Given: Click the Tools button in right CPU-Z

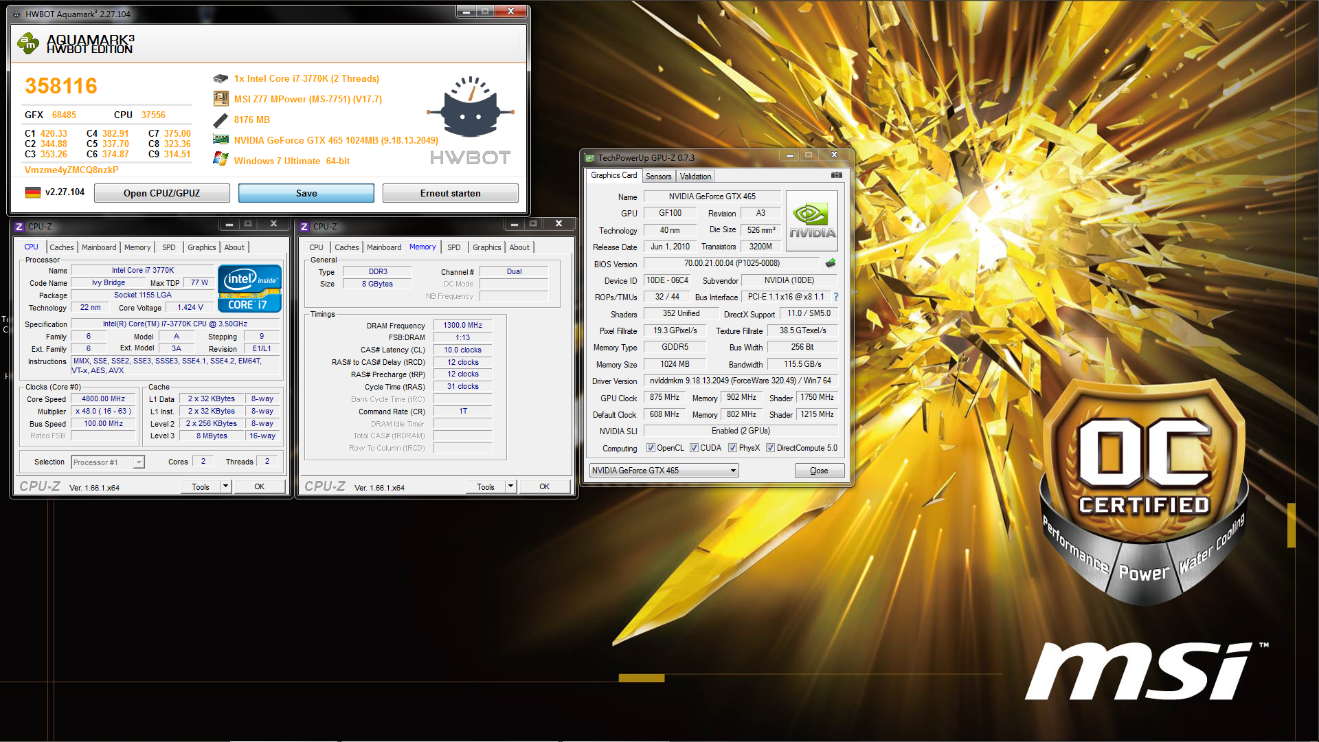Looking at the screenshot, I should click(486, 486).
